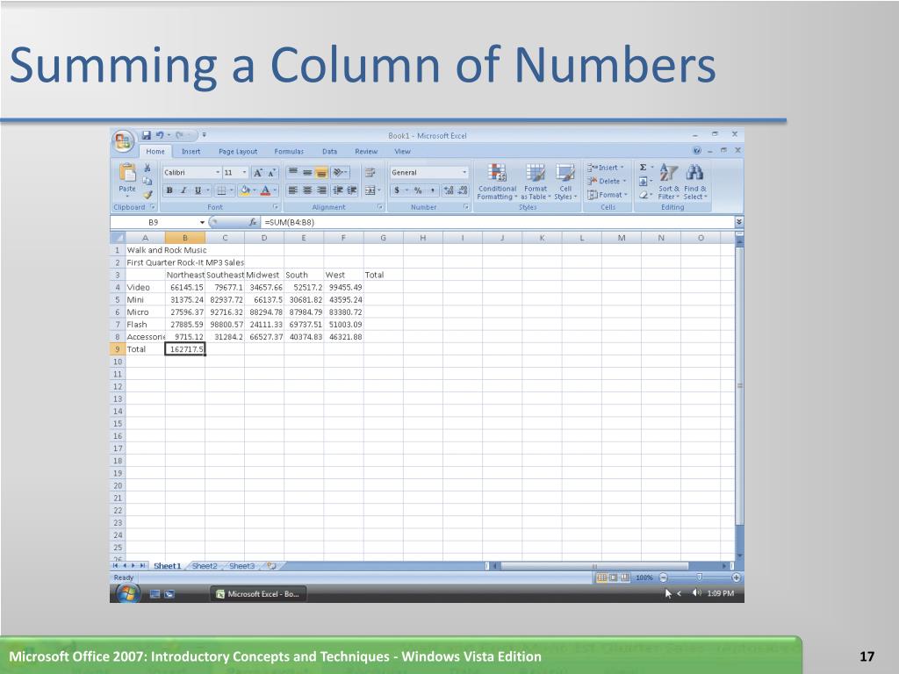899x674 pixels.
Task: Expand the formula bar
Action: click(x=739, y=222)
